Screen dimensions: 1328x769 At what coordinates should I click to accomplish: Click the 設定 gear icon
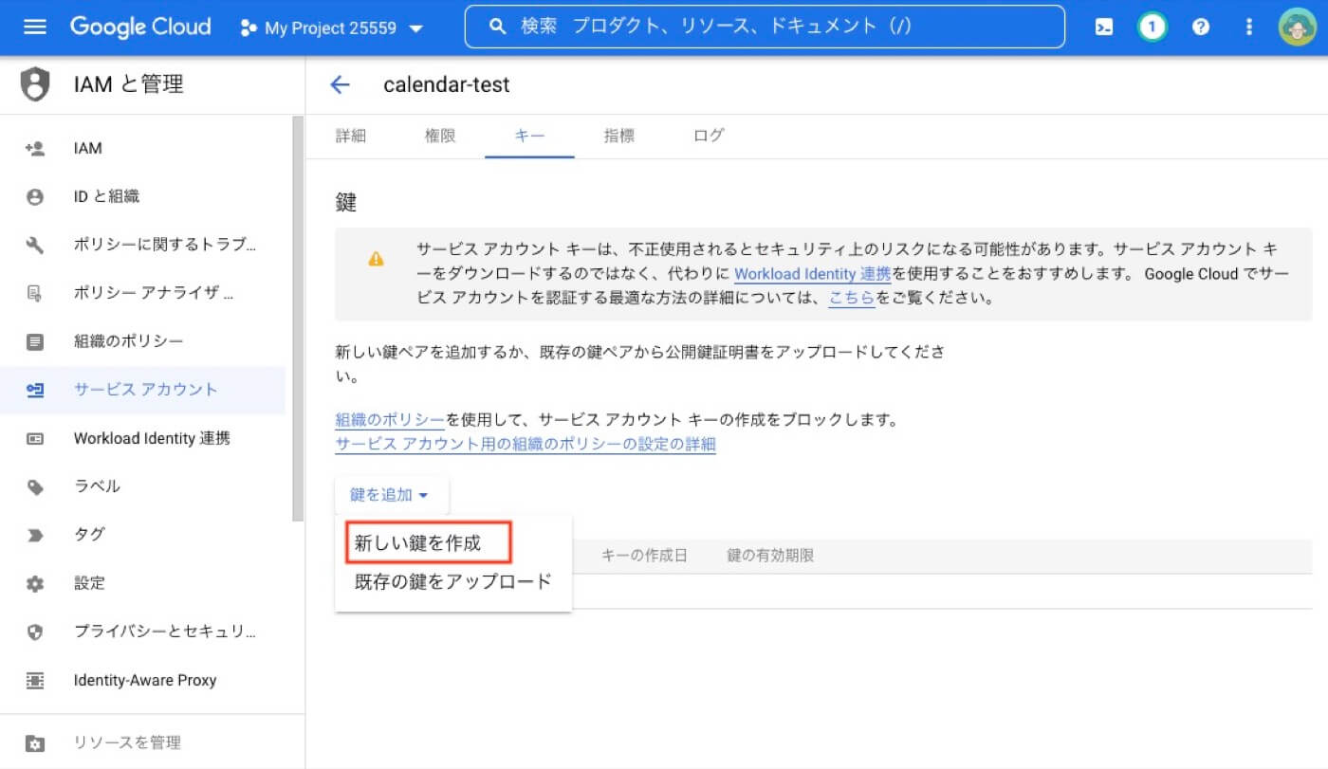coord(35,583)
